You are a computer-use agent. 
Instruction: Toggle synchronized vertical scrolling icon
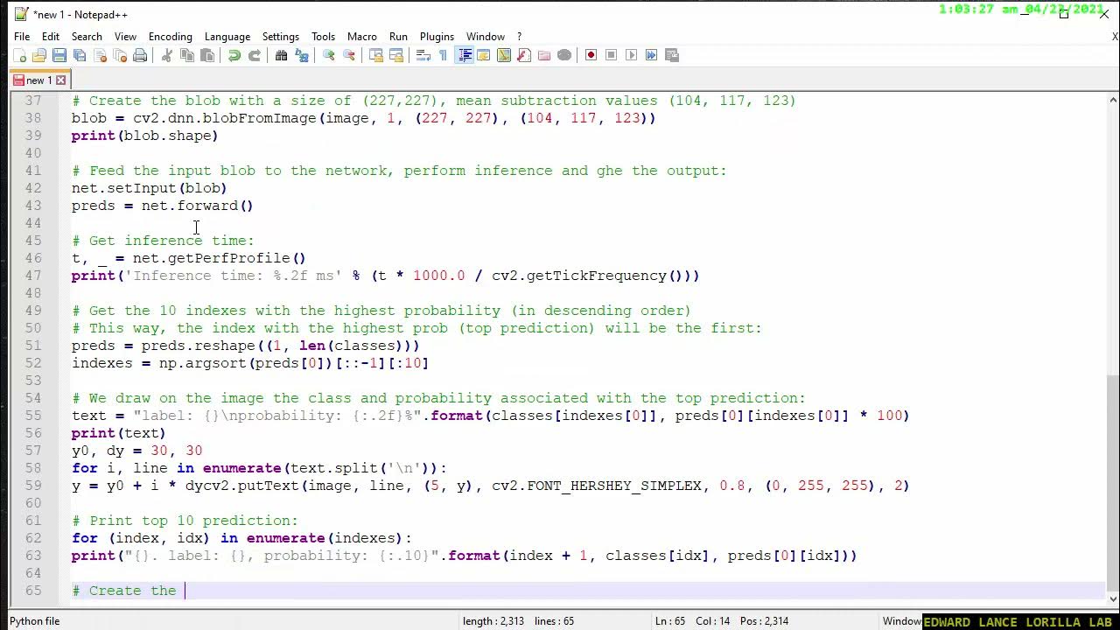point(376,55)
